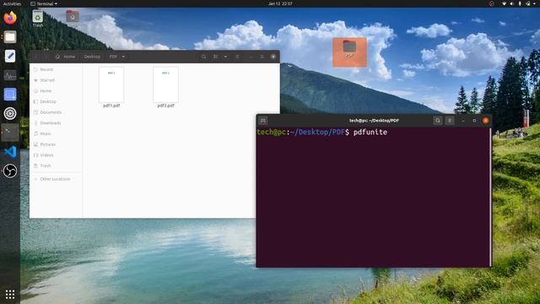The image size is (540, 304).
Task: Select Starred in Files sidebar
Action: pyautogui.click(x=57, y=80)
